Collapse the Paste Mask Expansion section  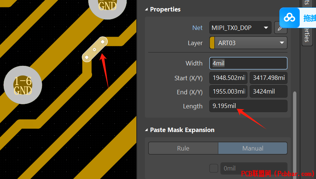tap(147, 130)
